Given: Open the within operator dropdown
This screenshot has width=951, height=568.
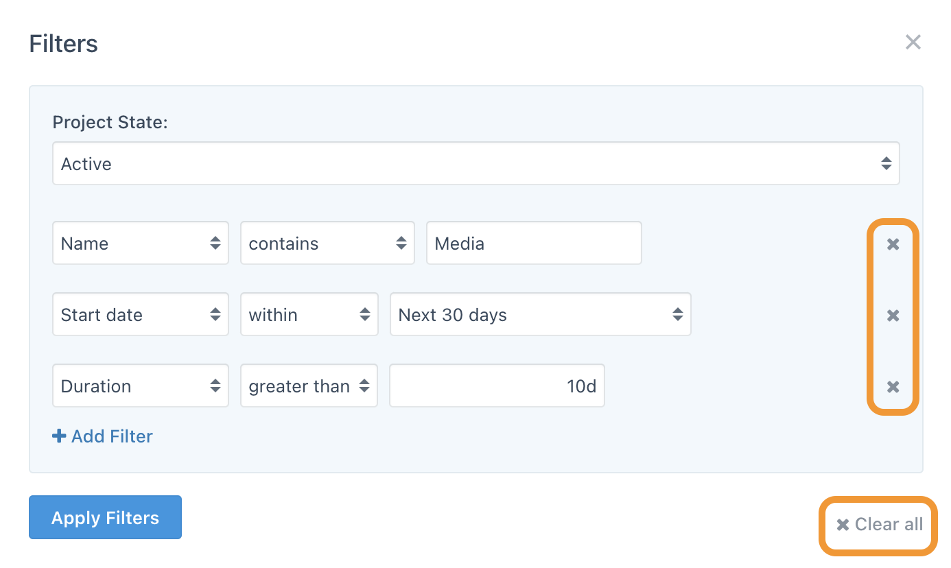Looking at the screenshot, I should point(309,314).
